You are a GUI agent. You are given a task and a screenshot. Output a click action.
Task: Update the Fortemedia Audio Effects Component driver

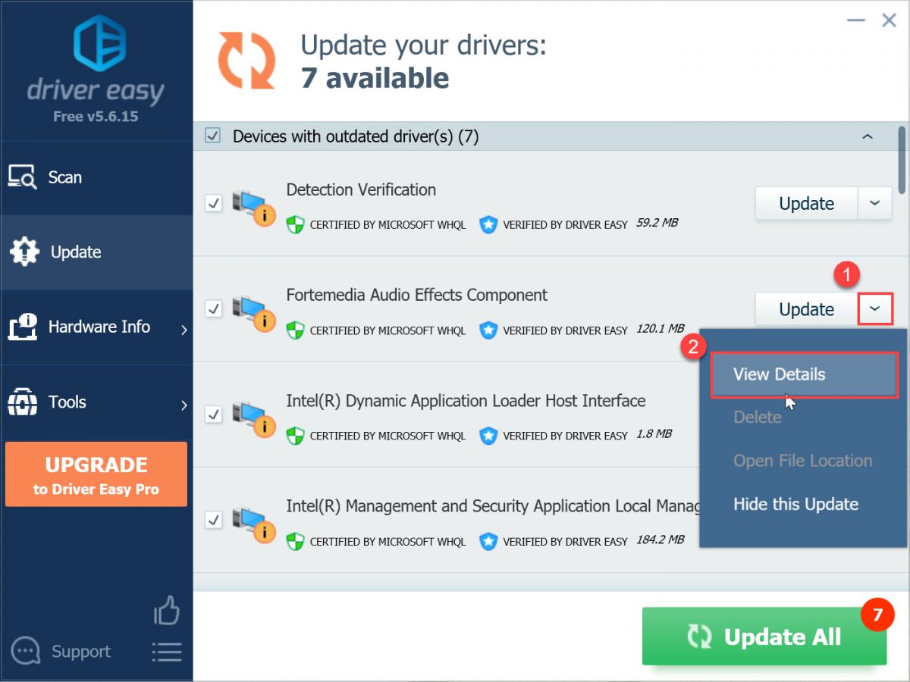coord(806,309)
